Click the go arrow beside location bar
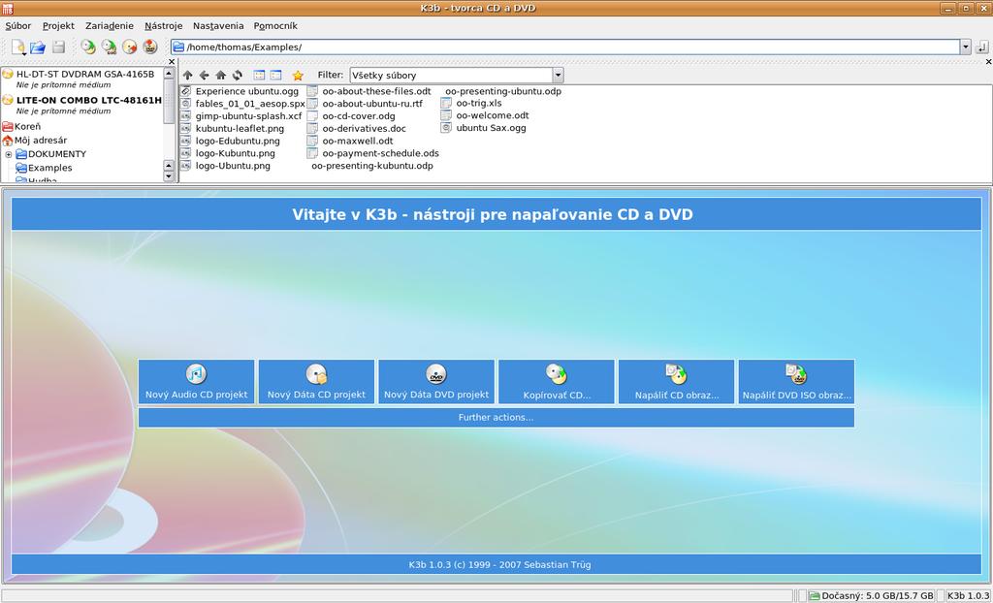The image size is (993, 603). [x=982, y=47]
